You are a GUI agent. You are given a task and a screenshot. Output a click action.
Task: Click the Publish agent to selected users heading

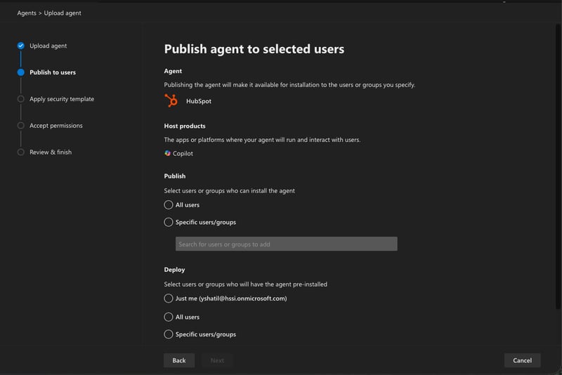pyautogui.click(x=254, y=49)
